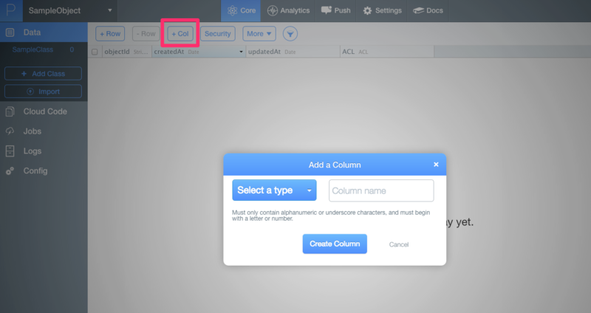Open the Settings tab
Image resolution: width=591 pixels, height=313 pixels.
(x=382, y=10)
